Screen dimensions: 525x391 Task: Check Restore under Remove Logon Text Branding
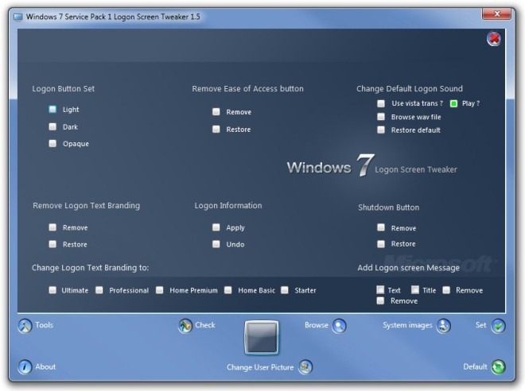[52, 244]
